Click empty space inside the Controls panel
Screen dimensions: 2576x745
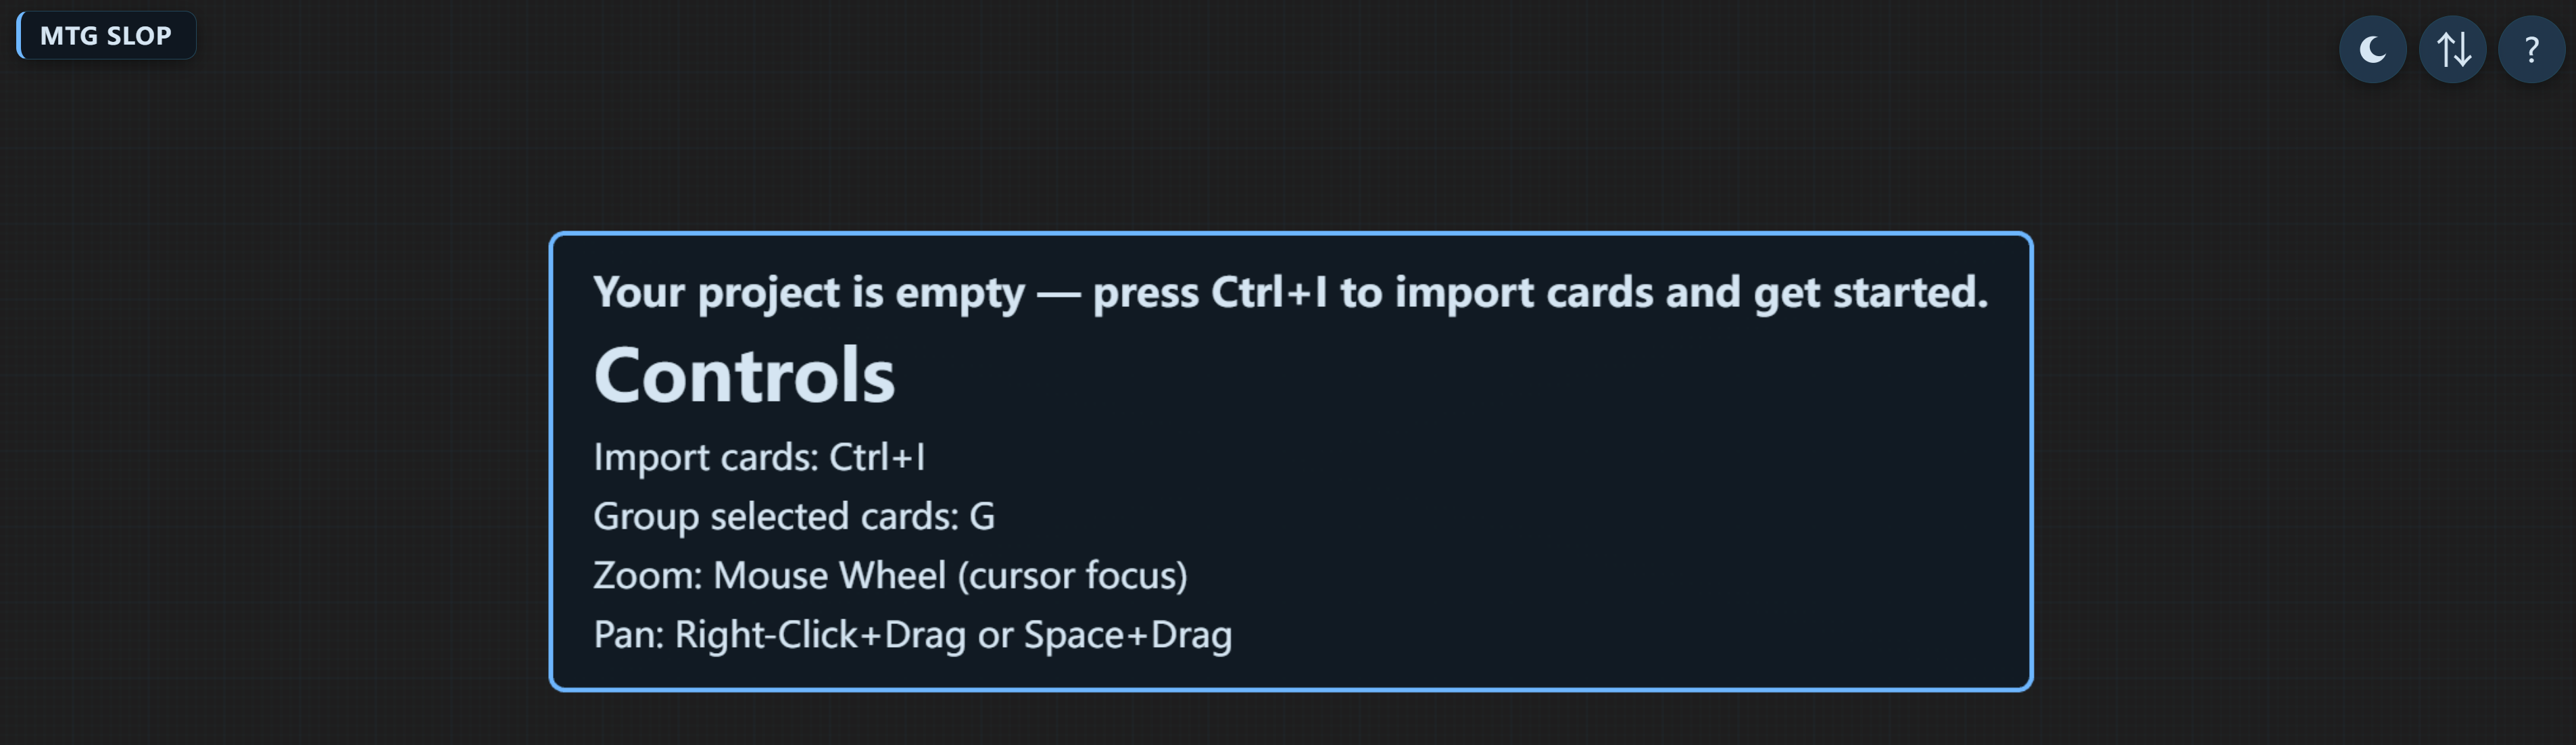pos(1650,520)
